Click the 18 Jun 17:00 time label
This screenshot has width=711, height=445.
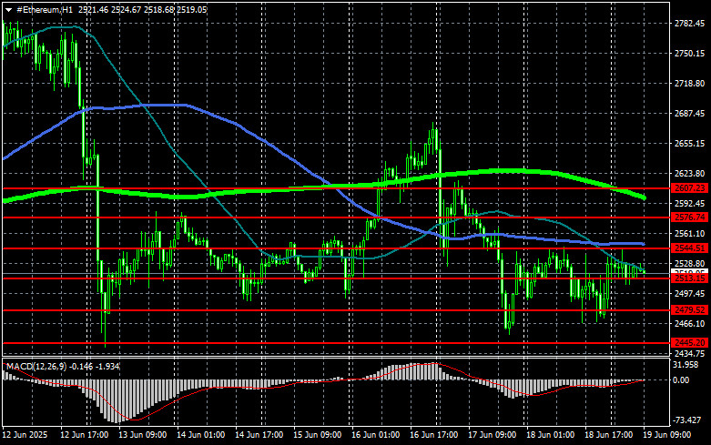pos(608,435)
